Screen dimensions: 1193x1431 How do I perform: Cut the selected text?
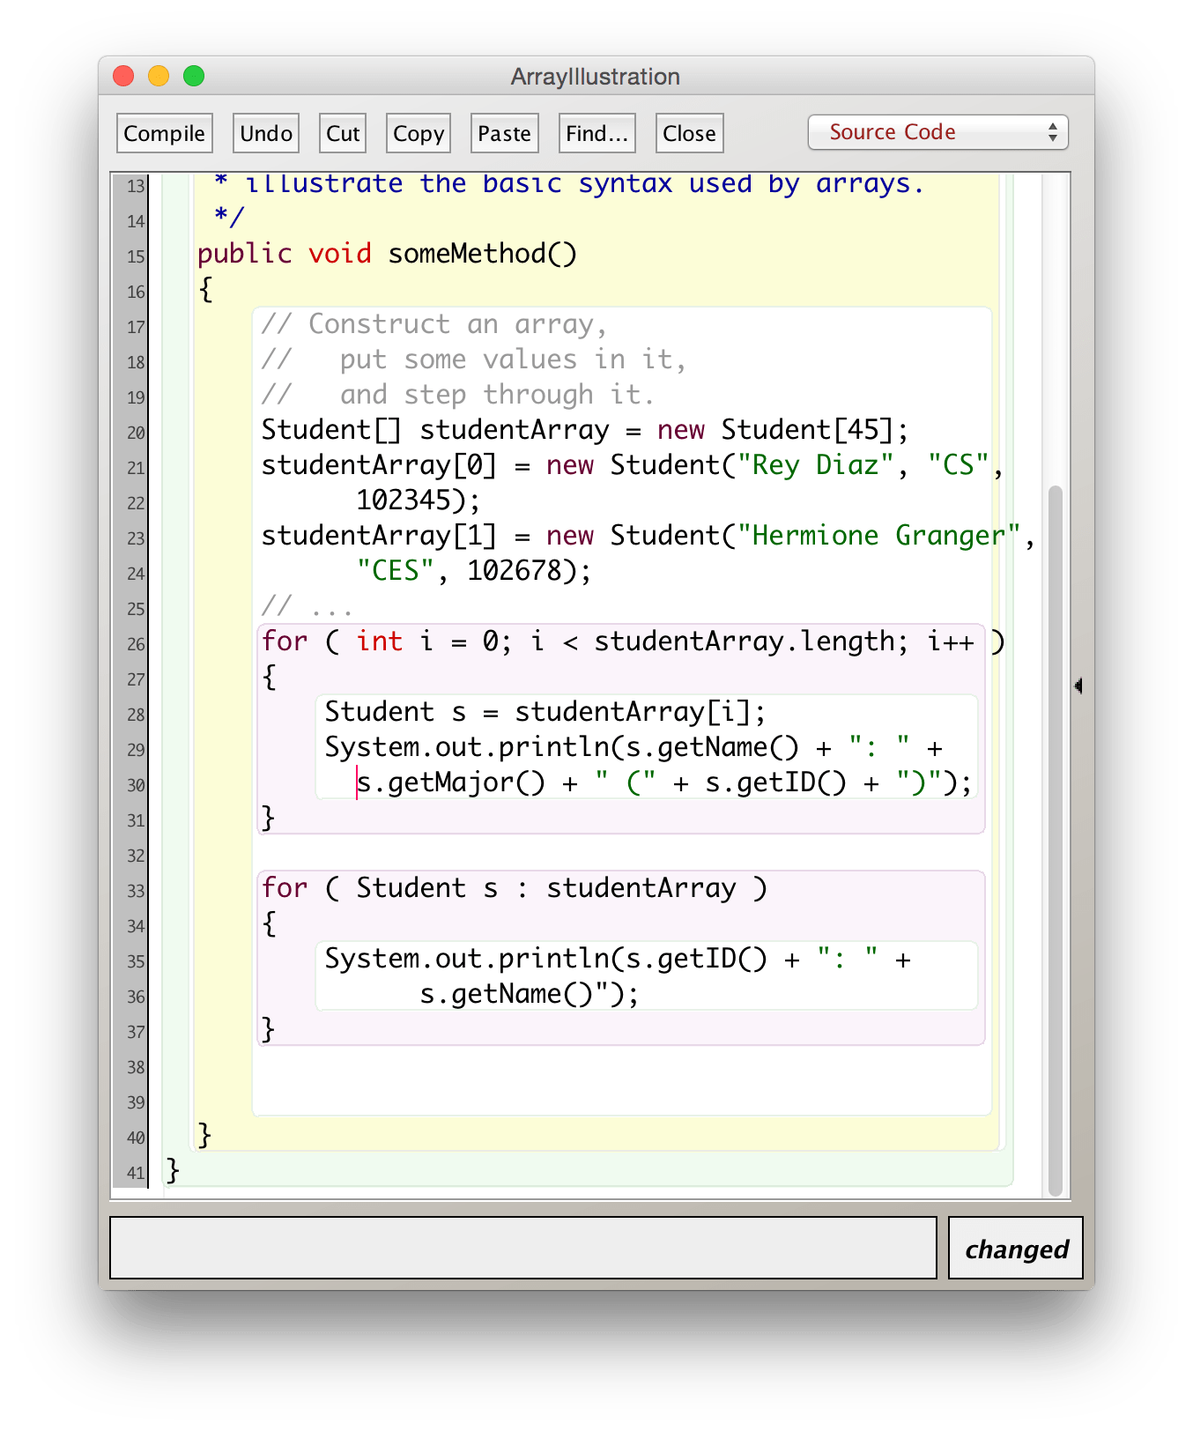(343, 133)
